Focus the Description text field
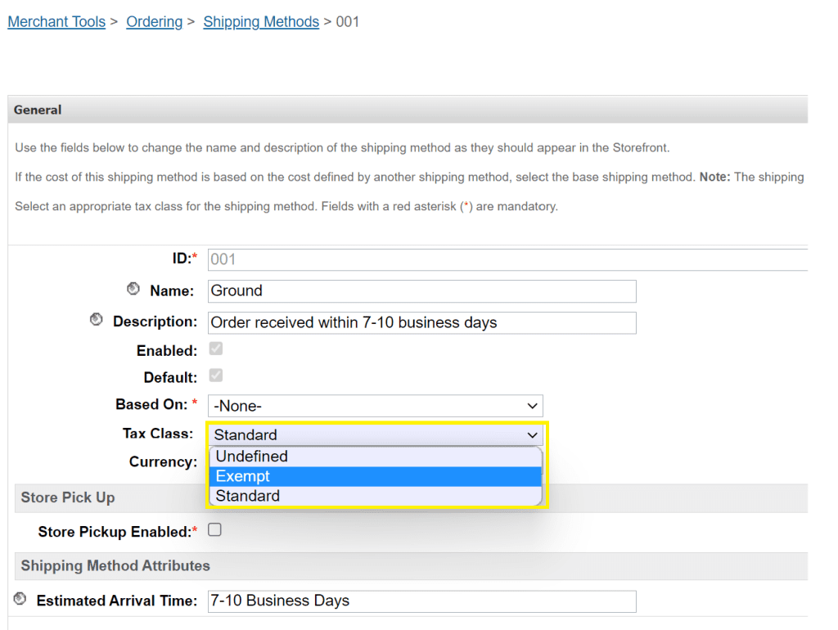This screenshot has height=630, width=838. coord(421,322)
